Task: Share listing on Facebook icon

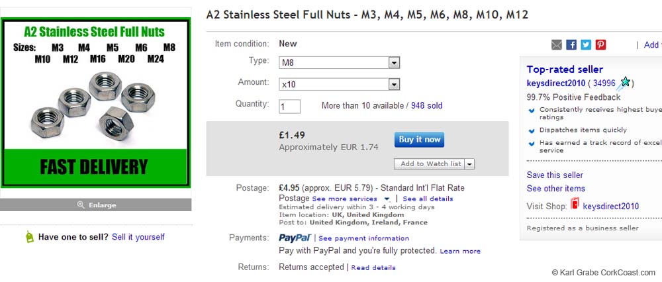Action: pos(571,45)
